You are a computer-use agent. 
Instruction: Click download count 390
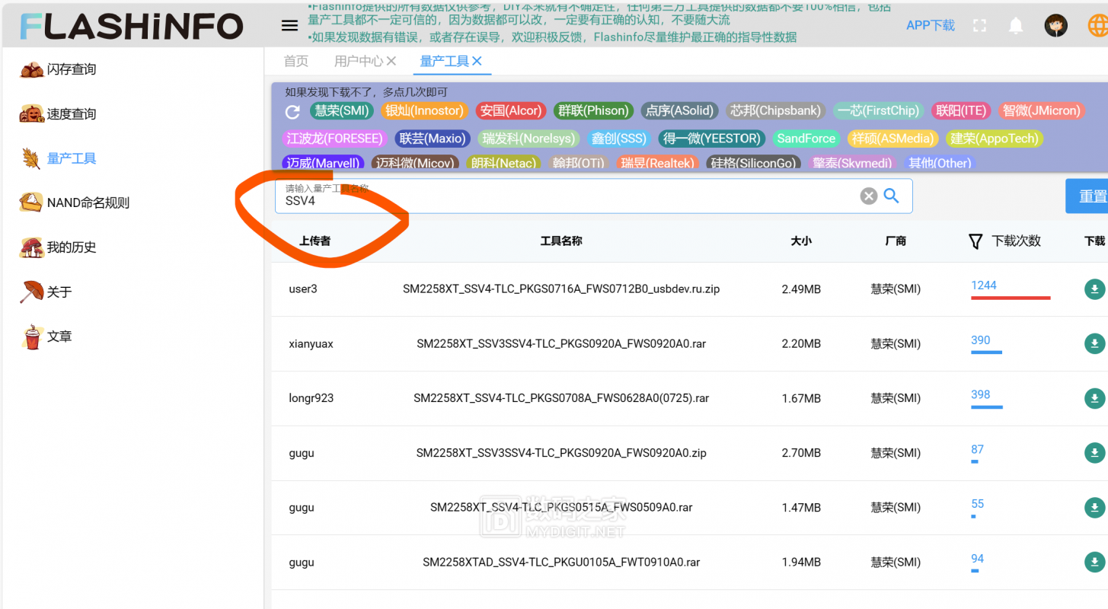tap(980, 340)
